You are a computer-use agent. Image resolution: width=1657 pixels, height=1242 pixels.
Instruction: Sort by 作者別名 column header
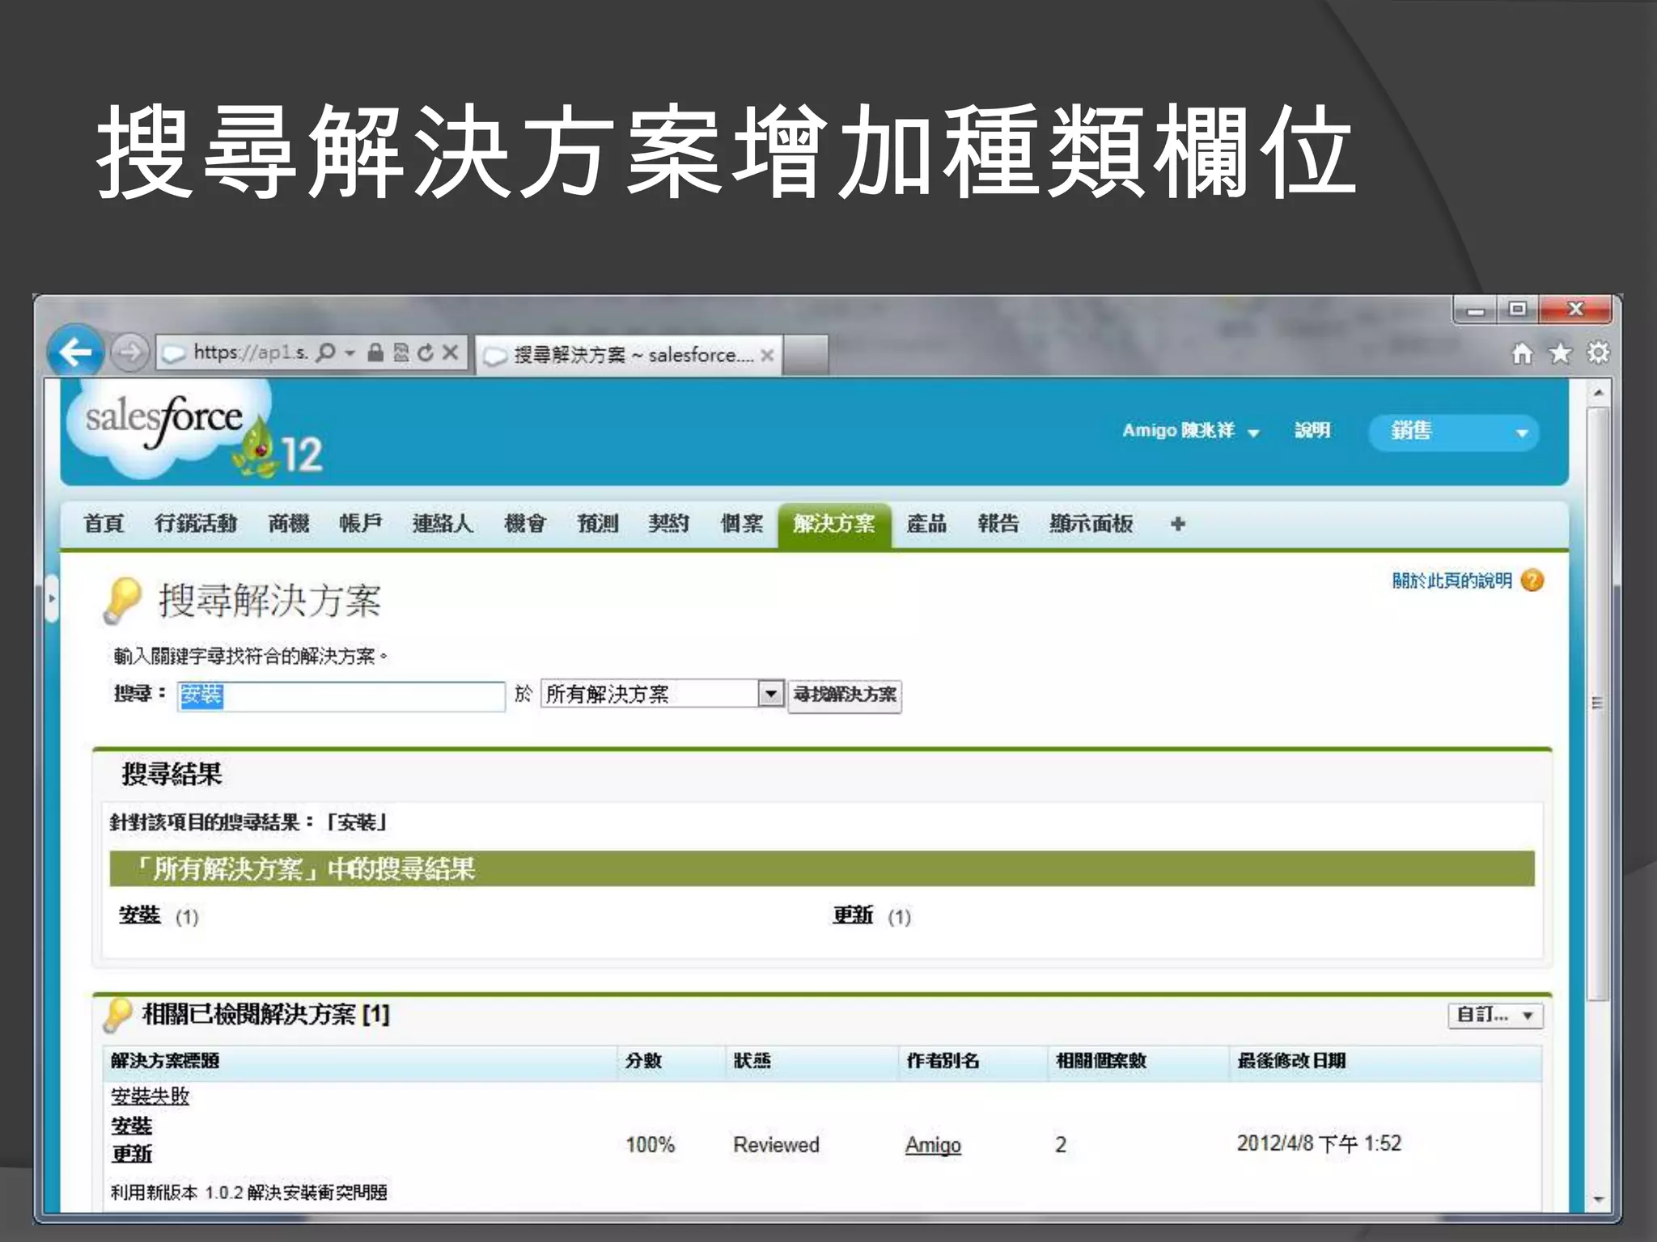pyautogui.click(x=943, y=1061)
